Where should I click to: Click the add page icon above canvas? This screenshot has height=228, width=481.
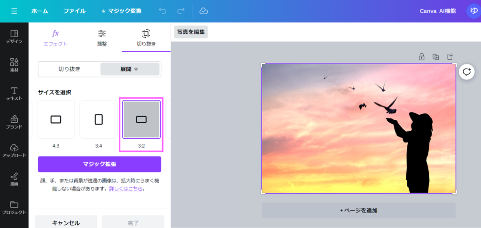click(x=450, y=57)
